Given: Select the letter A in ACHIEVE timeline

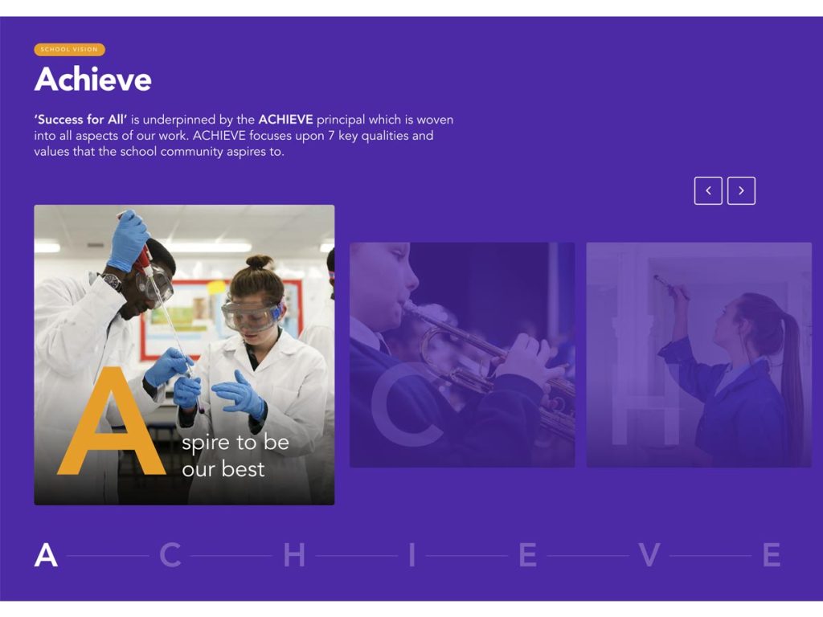Looking at the screenshot, I should [x=46, y=554].
